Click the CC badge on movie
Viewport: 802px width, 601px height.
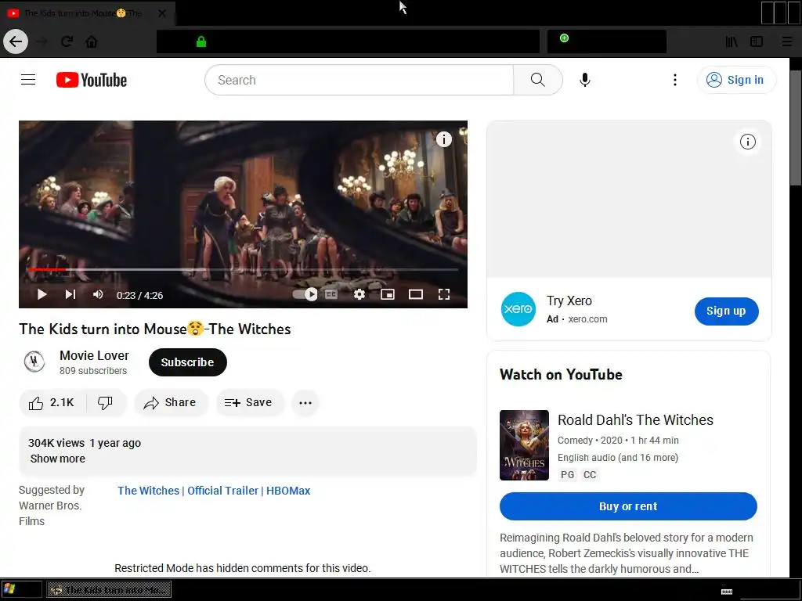point(590,474)
